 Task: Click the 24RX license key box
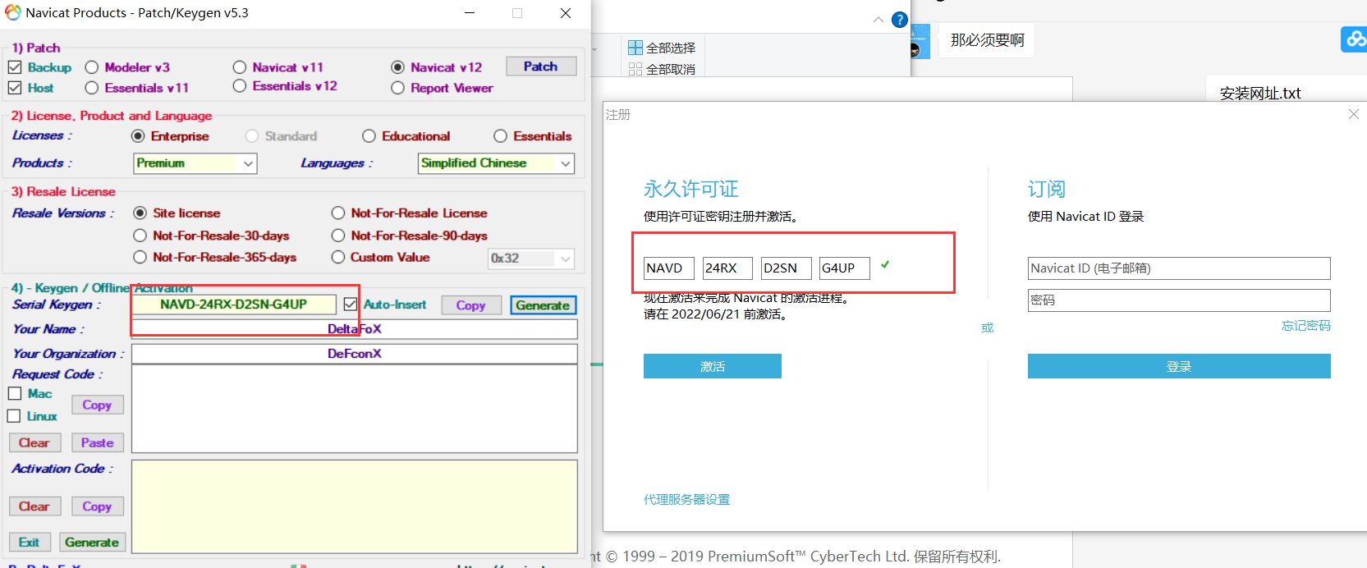(727, 268)
